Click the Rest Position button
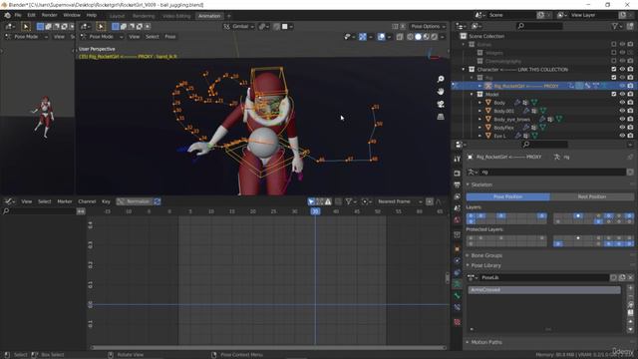The image size is (638, 359). [591, 196]
